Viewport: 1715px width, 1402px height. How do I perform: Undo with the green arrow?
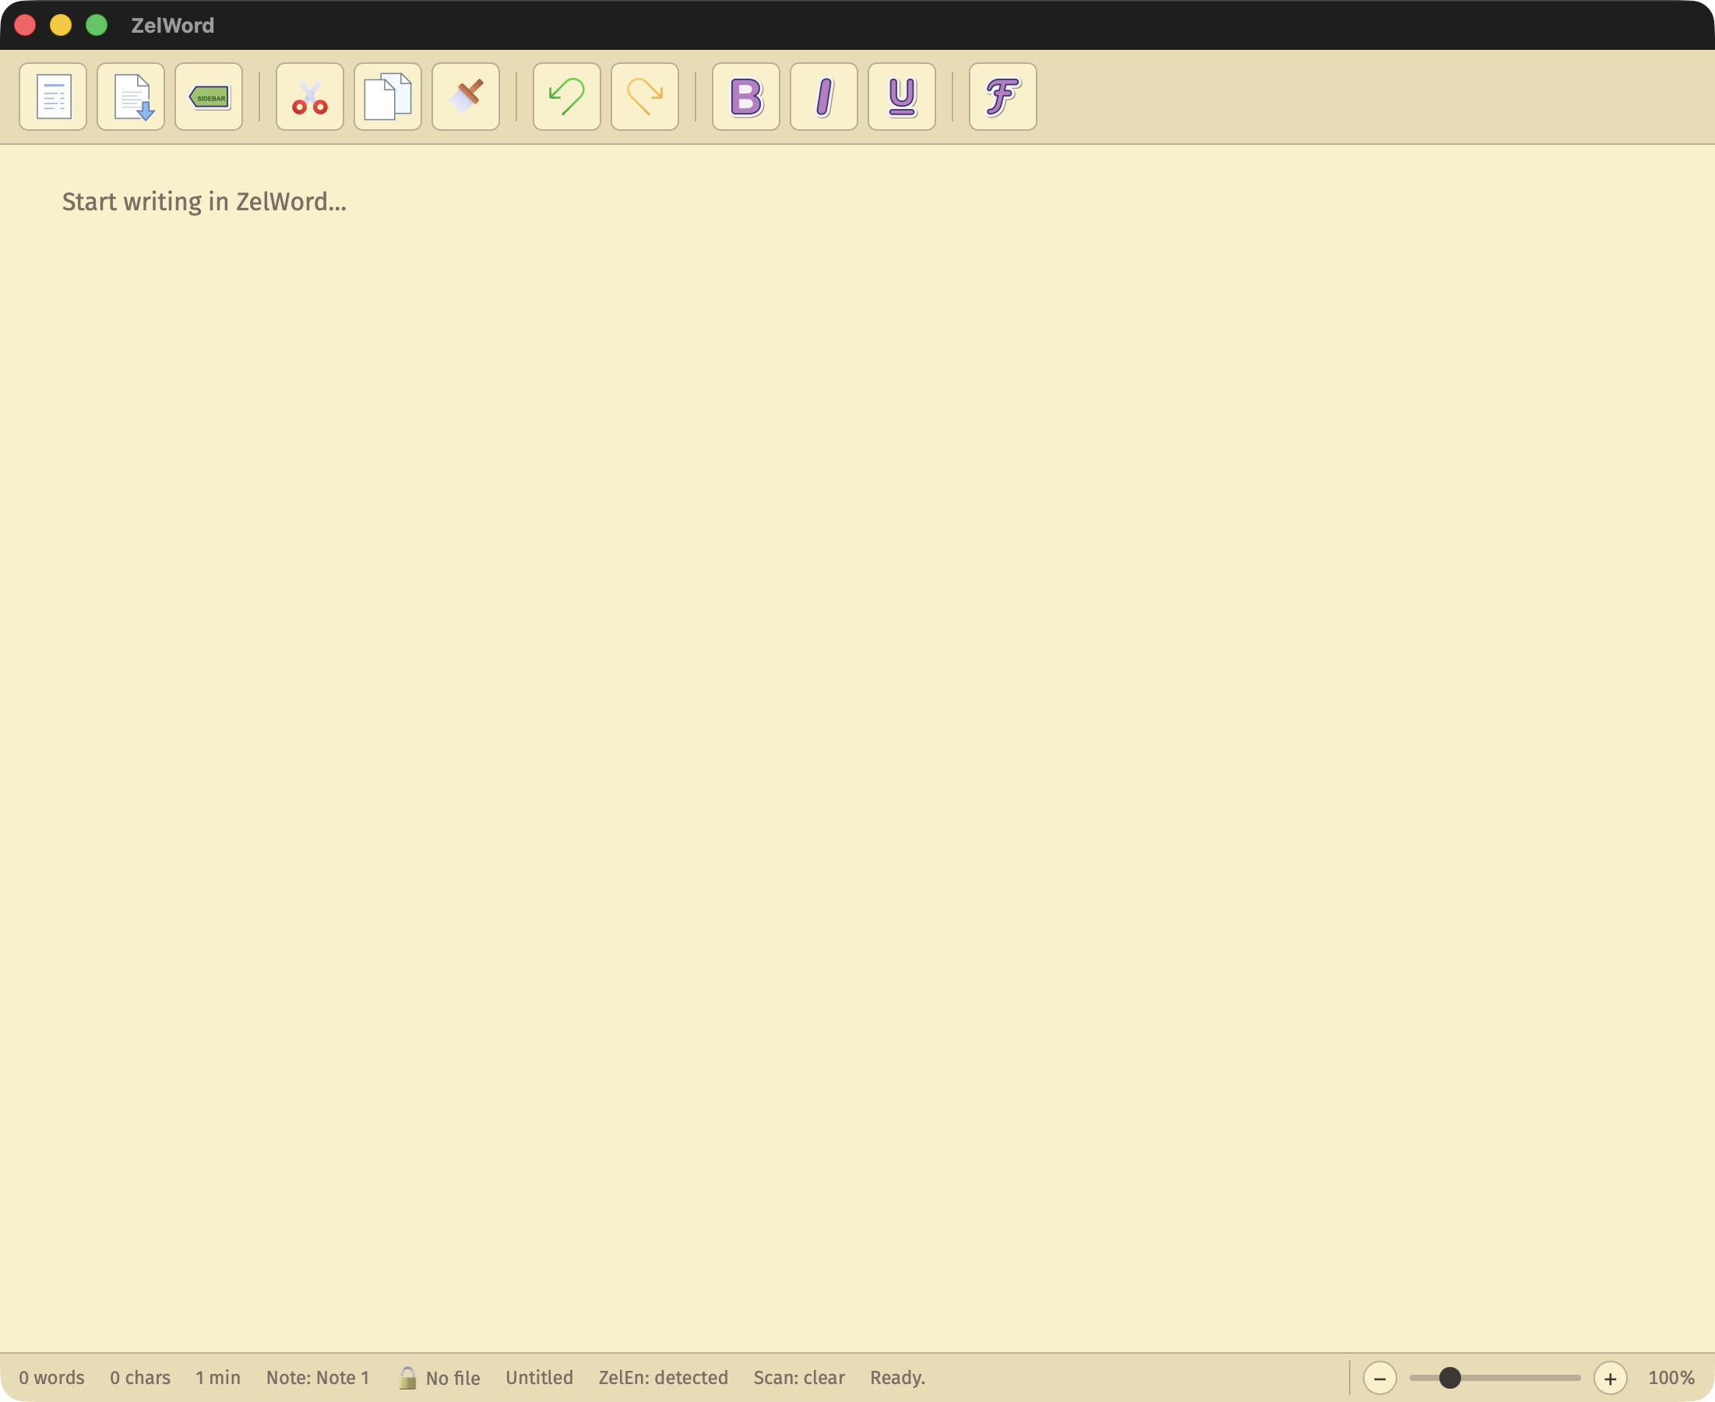click(567, 97)
